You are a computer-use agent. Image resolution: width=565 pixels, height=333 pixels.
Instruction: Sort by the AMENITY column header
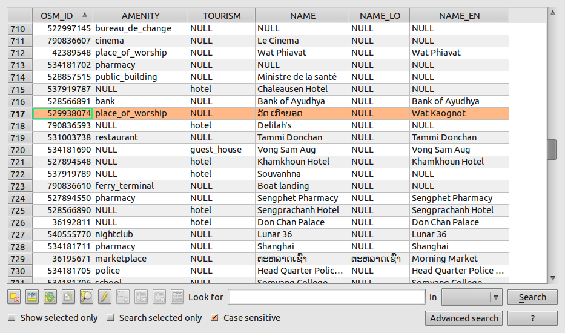point(140,16)
